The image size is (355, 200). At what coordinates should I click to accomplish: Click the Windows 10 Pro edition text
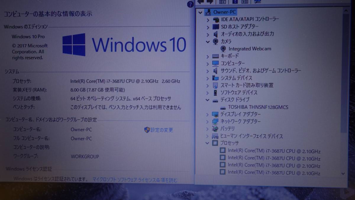coord(28,37)
